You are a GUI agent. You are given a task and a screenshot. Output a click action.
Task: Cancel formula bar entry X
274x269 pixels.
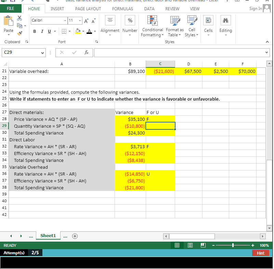point(62,52)
